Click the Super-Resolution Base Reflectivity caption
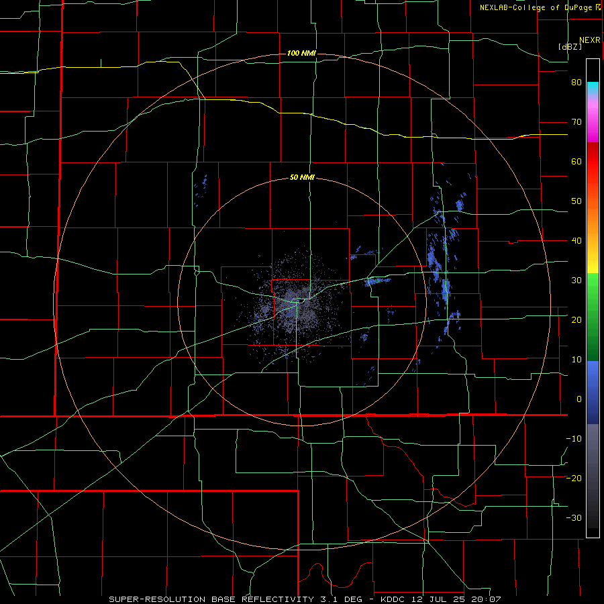Screen dimensions: 604x604 click(304, 599)
